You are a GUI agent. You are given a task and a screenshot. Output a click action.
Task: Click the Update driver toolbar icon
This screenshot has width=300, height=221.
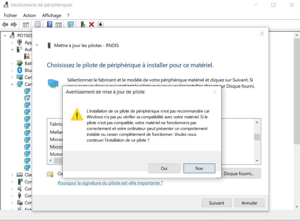[x=83, y=24]
